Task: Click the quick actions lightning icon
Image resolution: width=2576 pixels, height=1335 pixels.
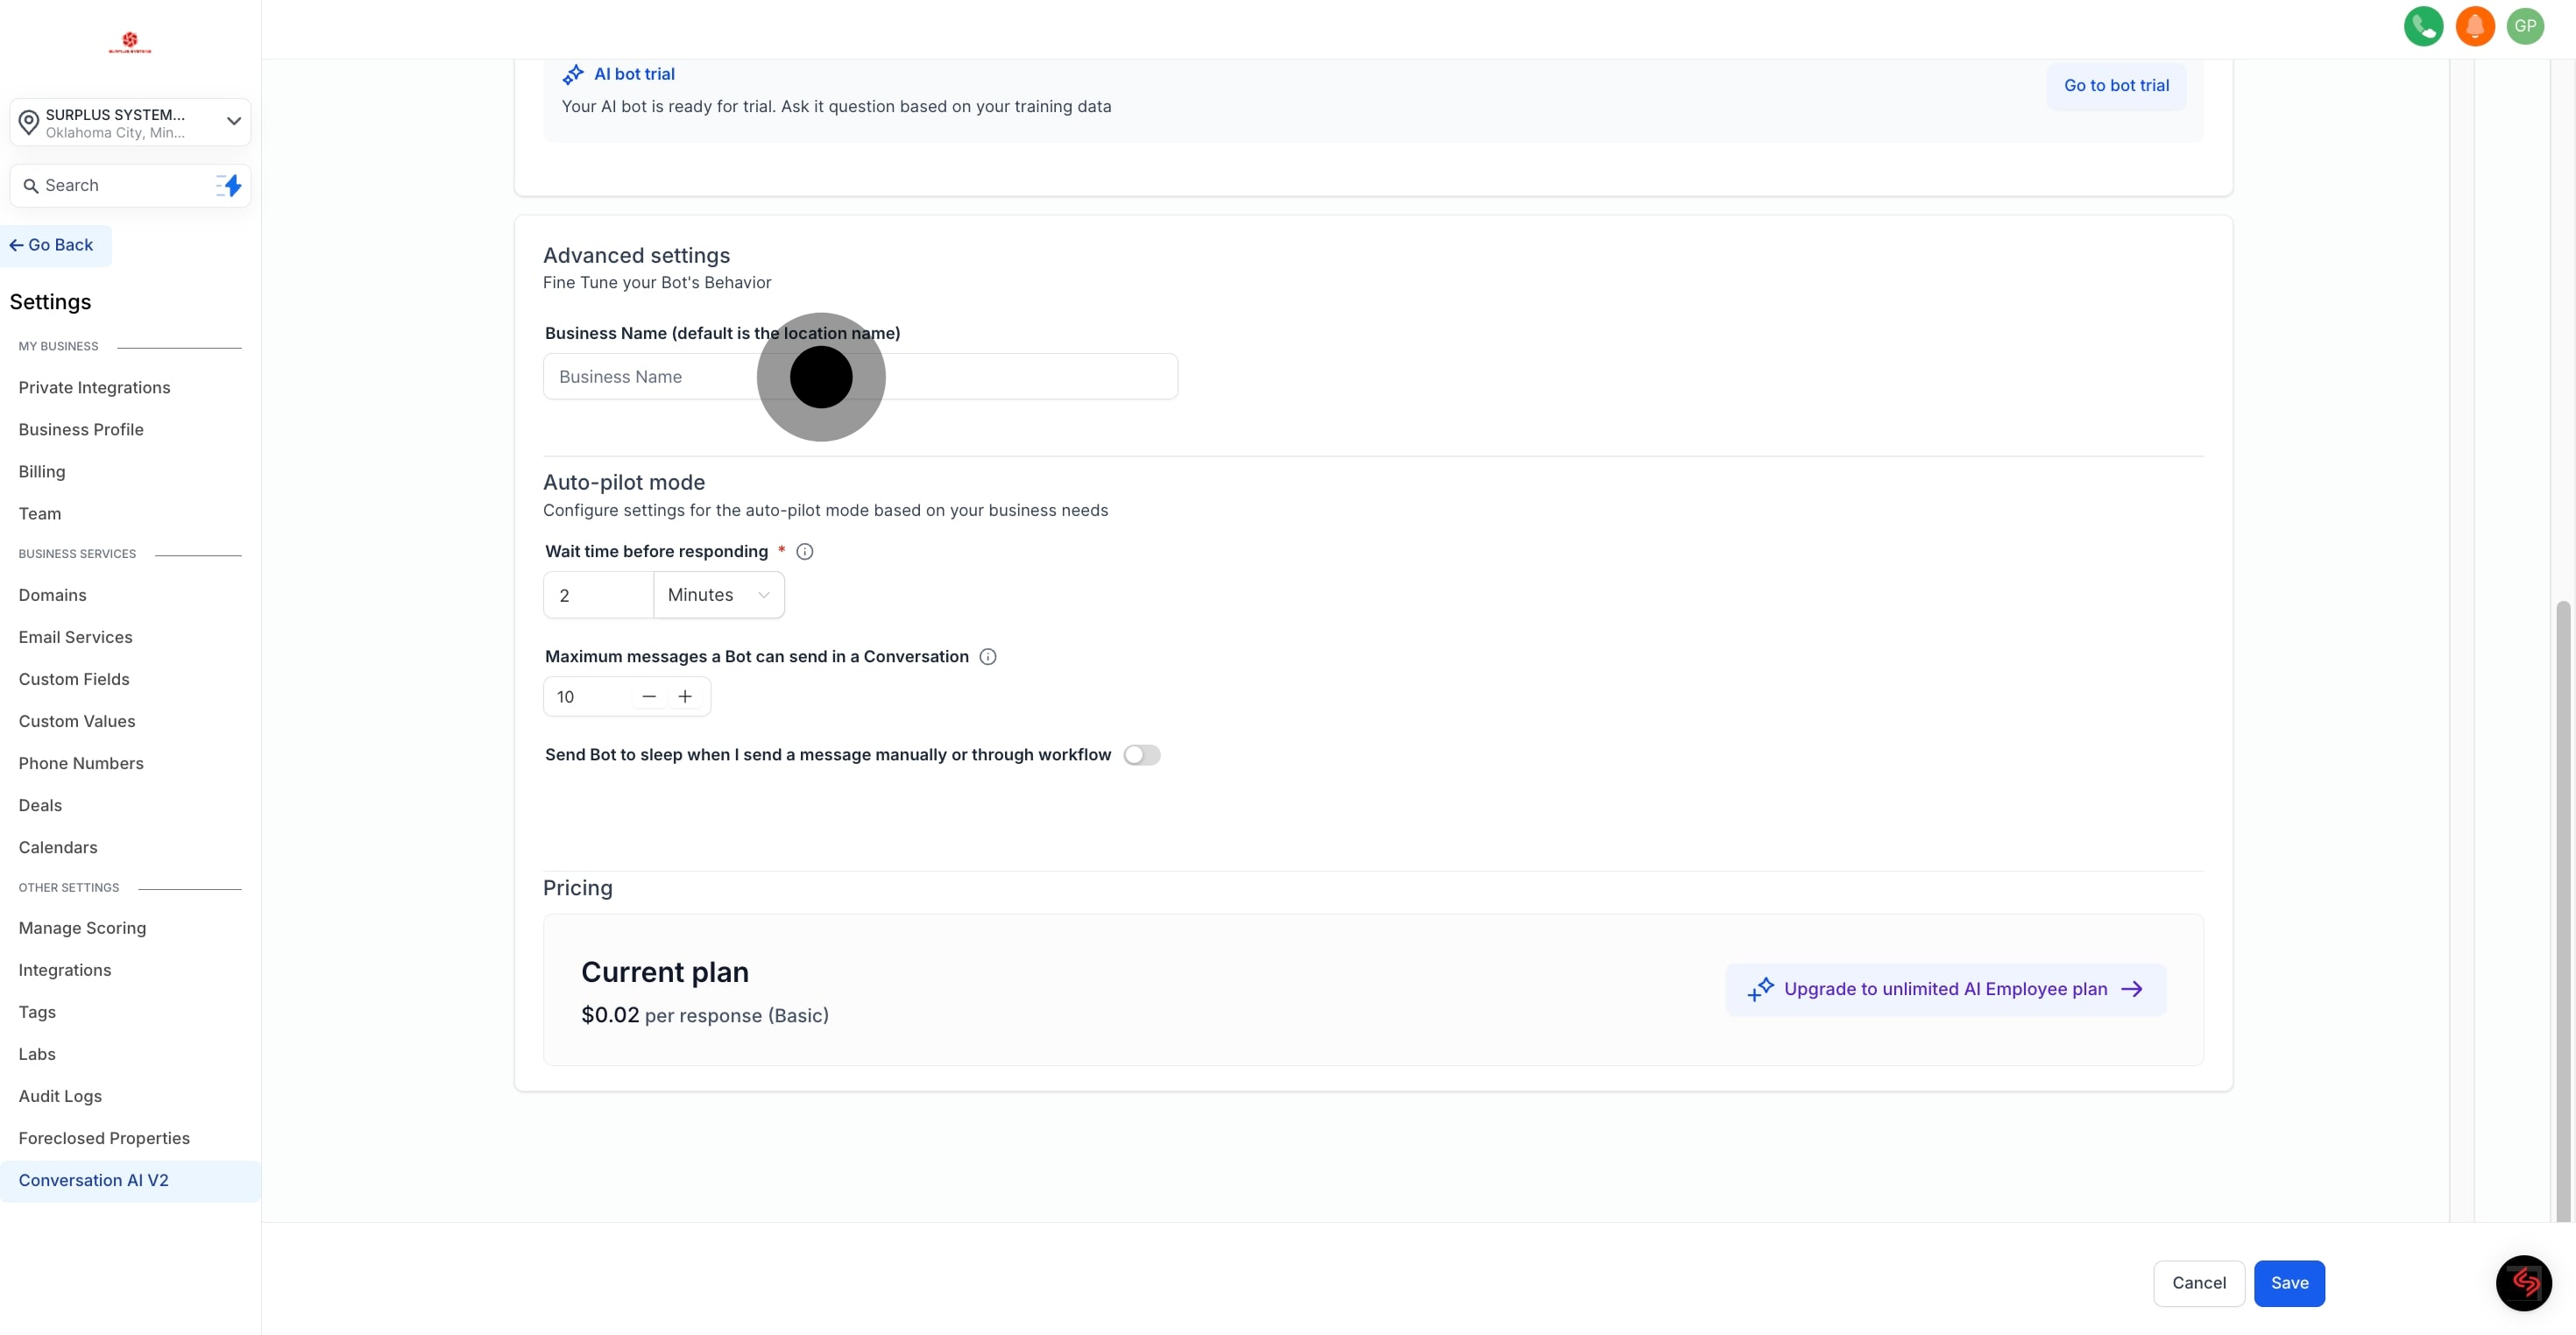Action: (229, 185)
